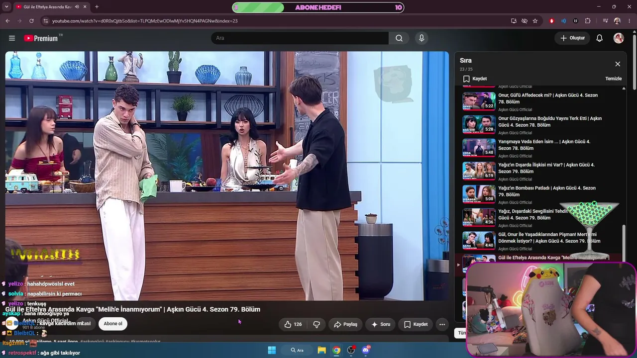Click the search magnifier button

pos(399,38)
